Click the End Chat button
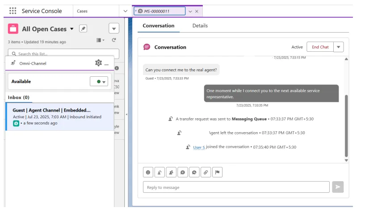 (x=320, y=47)
